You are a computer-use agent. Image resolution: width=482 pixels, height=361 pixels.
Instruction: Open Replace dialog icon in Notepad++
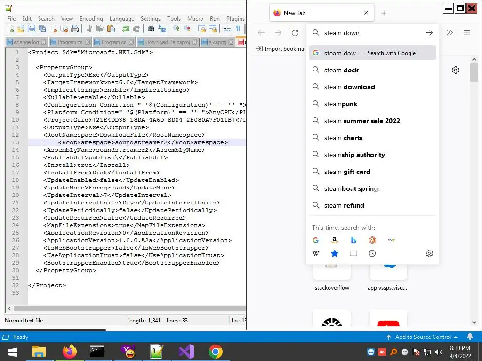[162, 29]
